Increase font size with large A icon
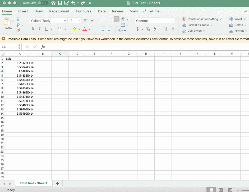249x192 pixels. (85, 21)
